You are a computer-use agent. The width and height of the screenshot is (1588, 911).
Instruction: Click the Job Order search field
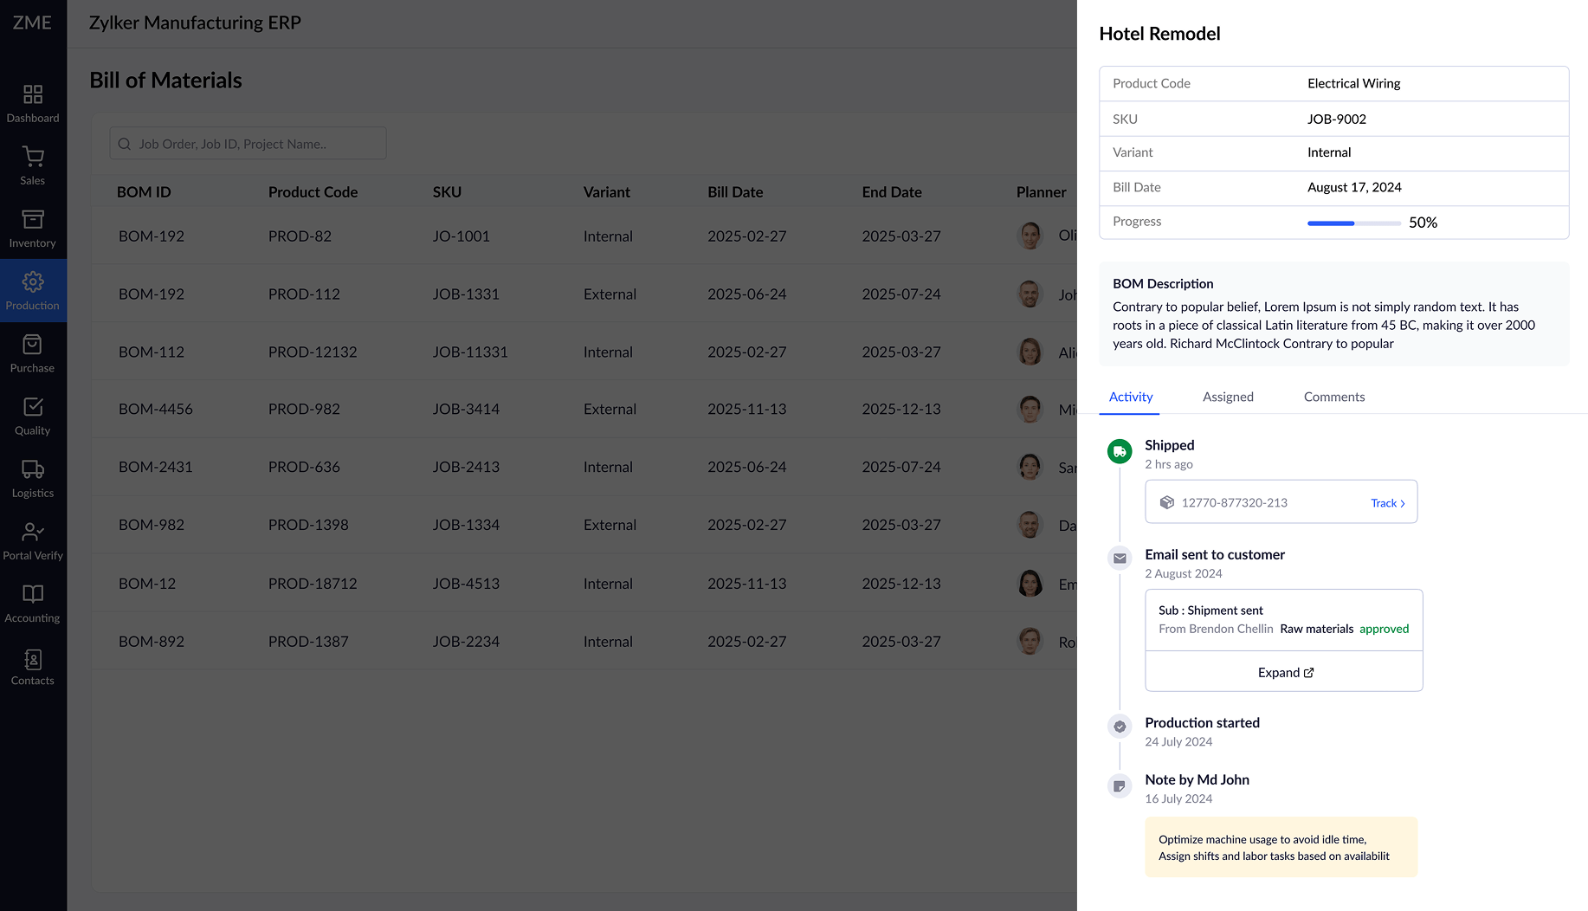click(x=249, y=144)
